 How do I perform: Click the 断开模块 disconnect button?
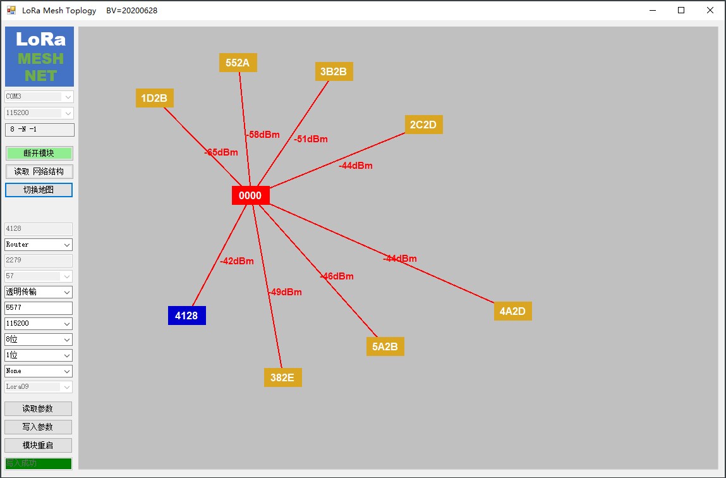click(x=39, y=153)
